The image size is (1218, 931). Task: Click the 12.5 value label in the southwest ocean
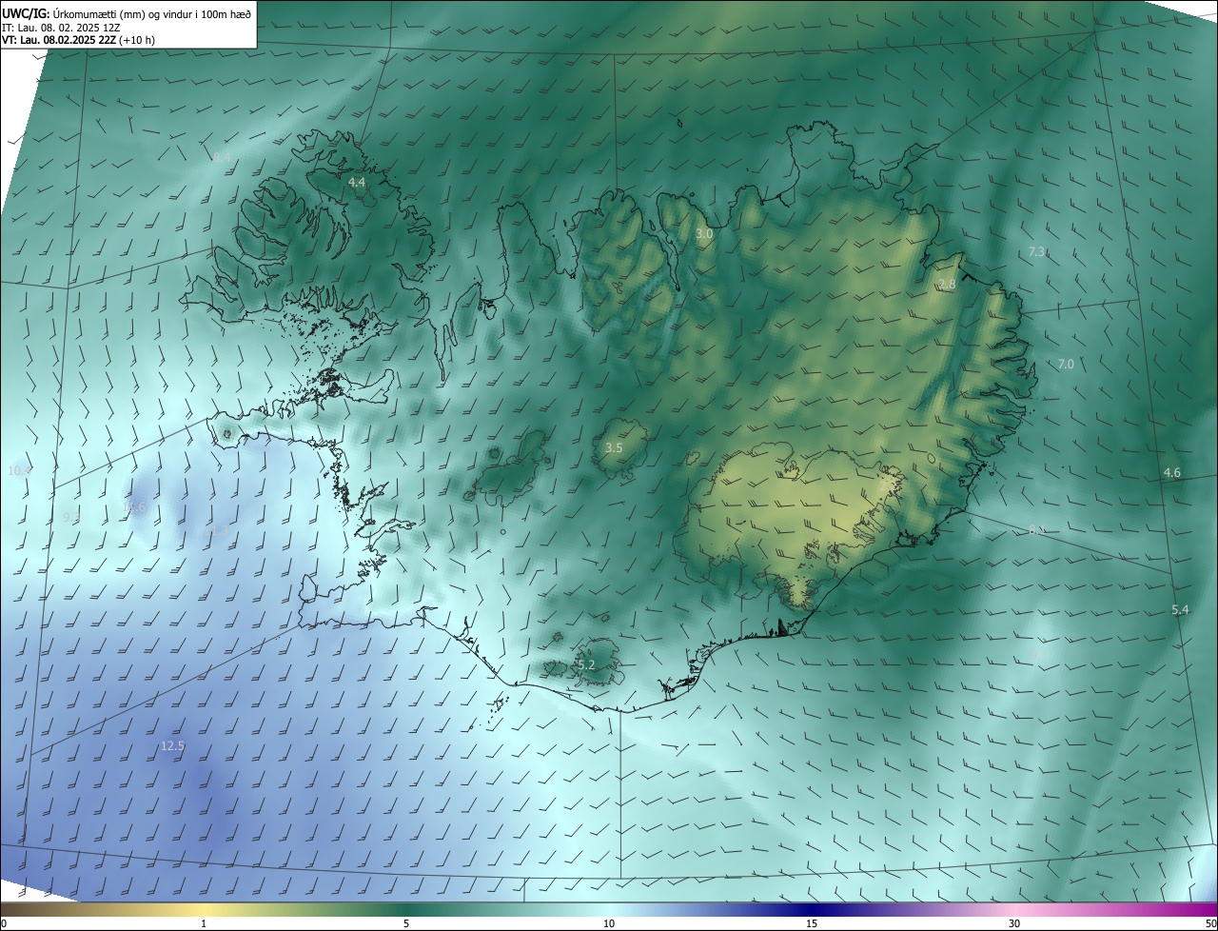pyautogui.click(x=172, y=745)
